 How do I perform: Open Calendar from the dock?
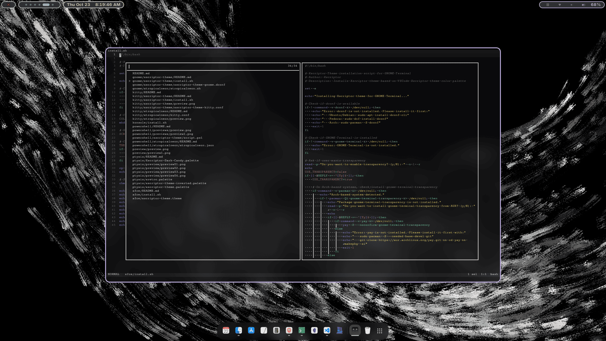click(x=226, y=331)
